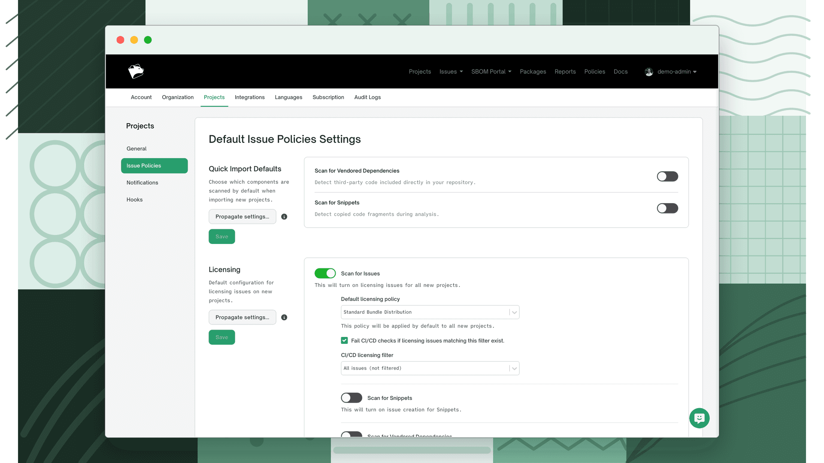The width and height of the screenshot is (824, 463).
Task: Uncheck Fail CI/CD checks checkbox
Action: (x=344, y=341)
